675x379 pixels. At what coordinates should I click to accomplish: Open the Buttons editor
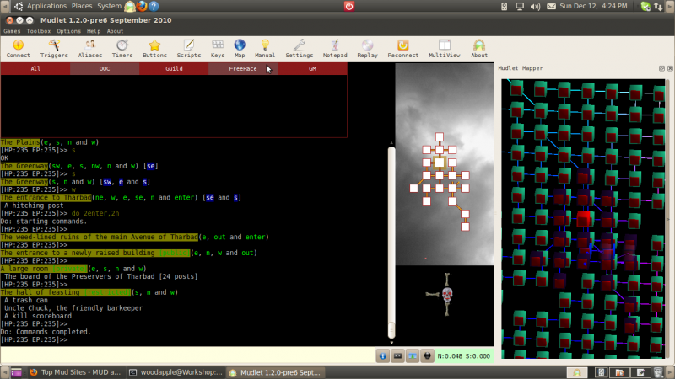click(154, 49)
